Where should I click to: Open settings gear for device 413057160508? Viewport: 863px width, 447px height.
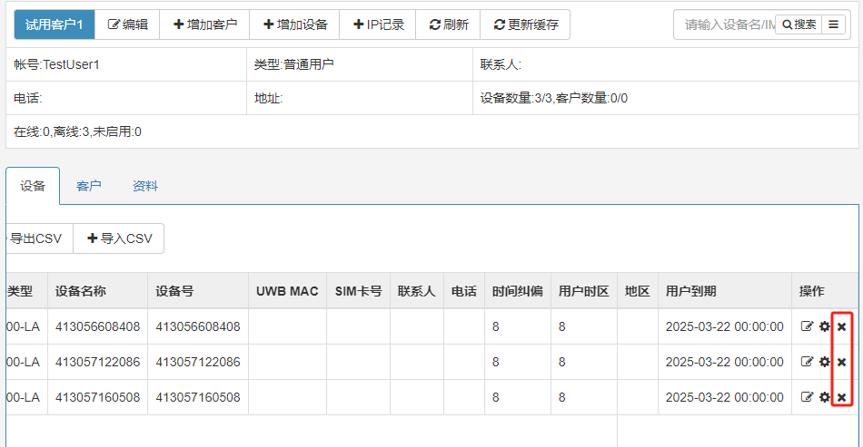825,397
